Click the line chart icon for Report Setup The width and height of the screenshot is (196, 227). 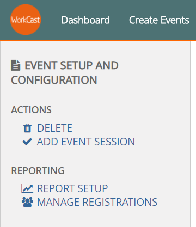tap(27, 188)
